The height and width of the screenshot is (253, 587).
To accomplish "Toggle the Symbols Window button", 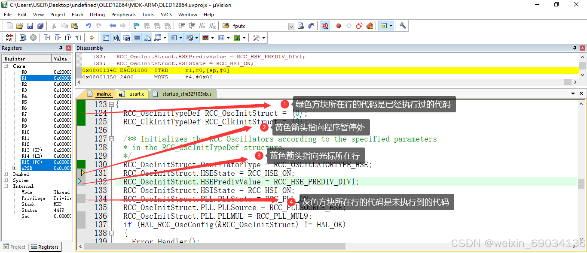I will pyautogui.click(x=127, y=38).
